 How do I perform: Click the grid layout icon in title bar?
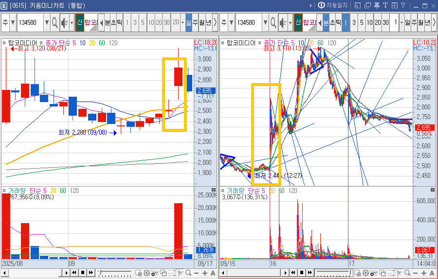394,5
